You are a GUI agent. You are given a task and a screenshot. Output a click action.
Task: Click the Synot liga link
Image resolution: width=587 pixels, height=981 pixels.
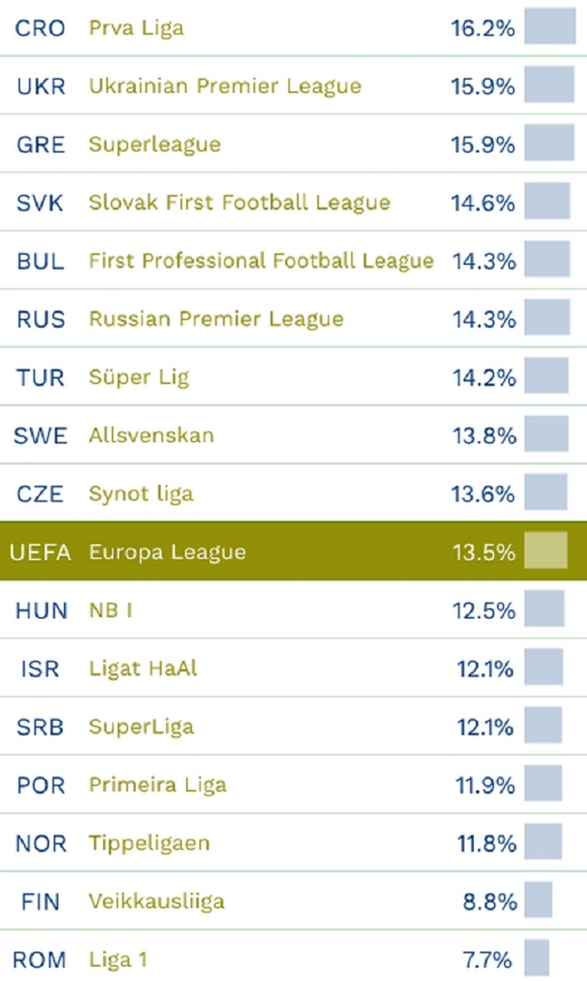click(141, 493)
